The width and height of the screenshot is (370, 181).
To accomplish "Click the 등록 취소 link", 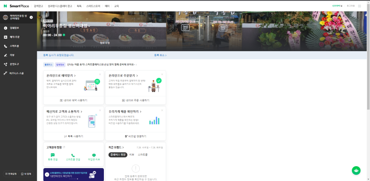I will click(160, 55).
